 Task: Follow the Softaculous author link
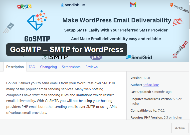(x=151, y=85)
